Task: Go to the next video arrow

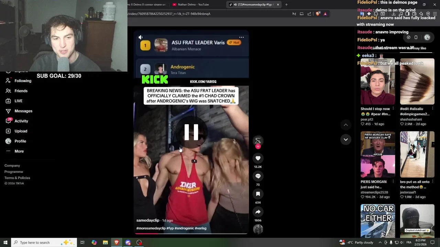Action: (x=346, y=139)
